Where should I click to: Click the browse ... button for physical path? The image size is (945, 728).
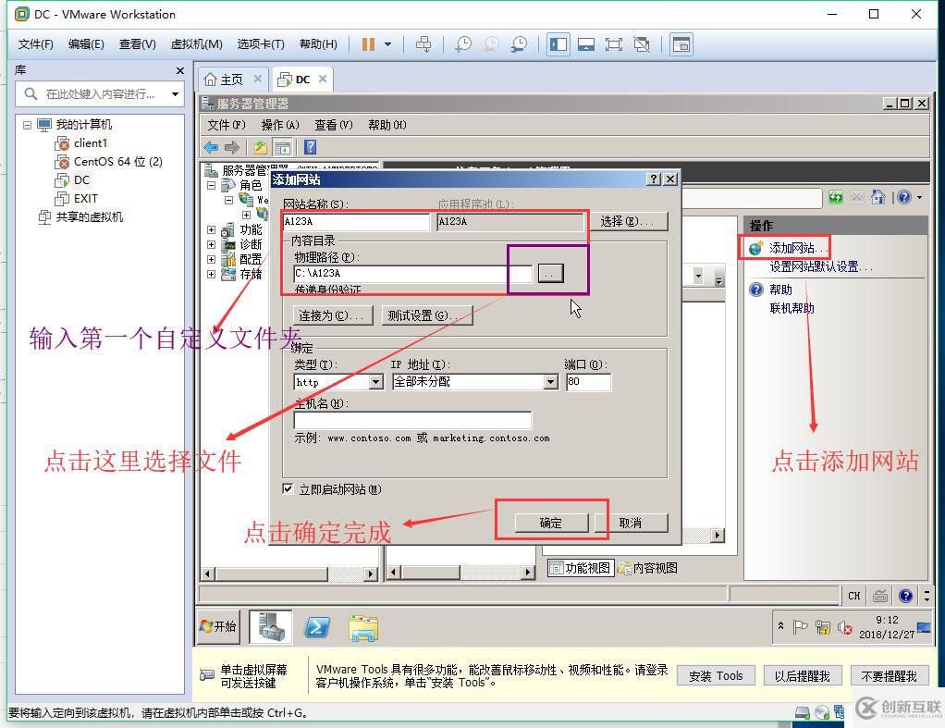[x=549, y=274]
